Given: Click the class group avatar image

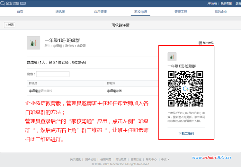Looking at the screenshot, I should [33, 43].
